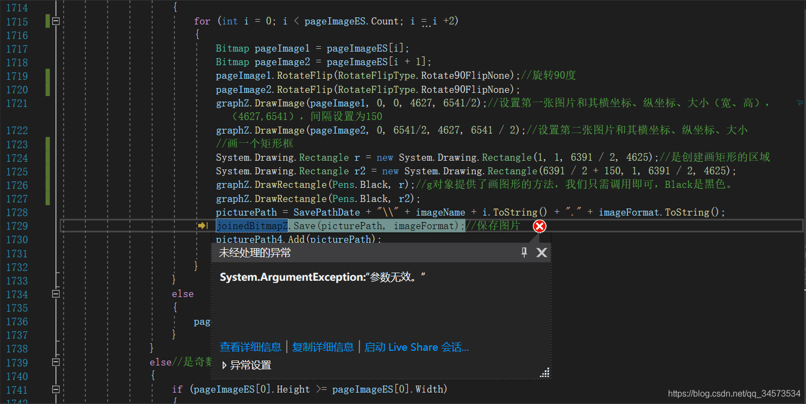Click the resize grip of the exception popup

[x=545, y=373]
